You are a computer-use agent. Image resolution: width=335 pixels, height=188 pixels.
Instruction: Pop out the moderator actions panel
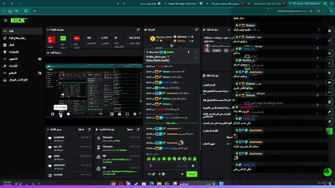138,129
